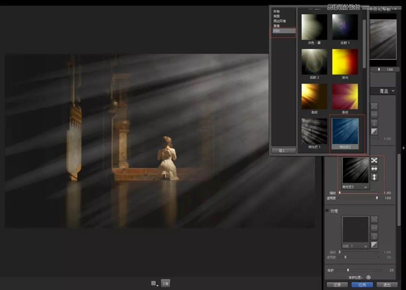Click the 纹理 透明度 value 20
The height and width of the screenshot is (290, 406).
pyautogui.click(x=389, y=257)
